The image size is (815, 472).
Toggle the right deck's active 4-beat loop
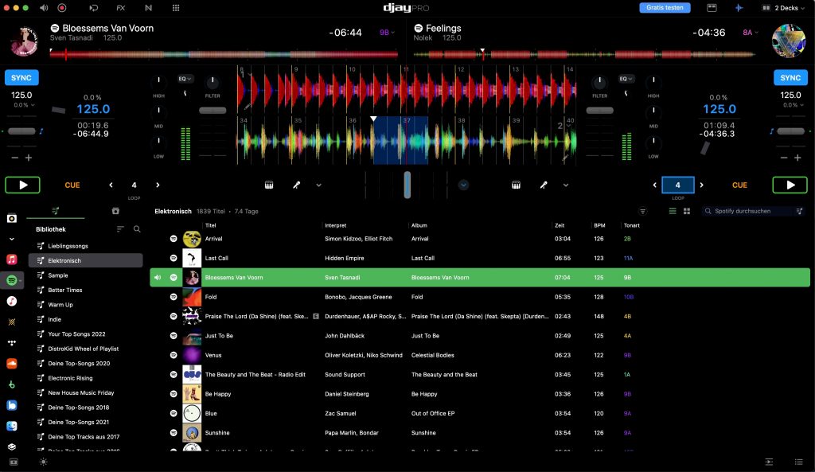click(x=677, y=185)
